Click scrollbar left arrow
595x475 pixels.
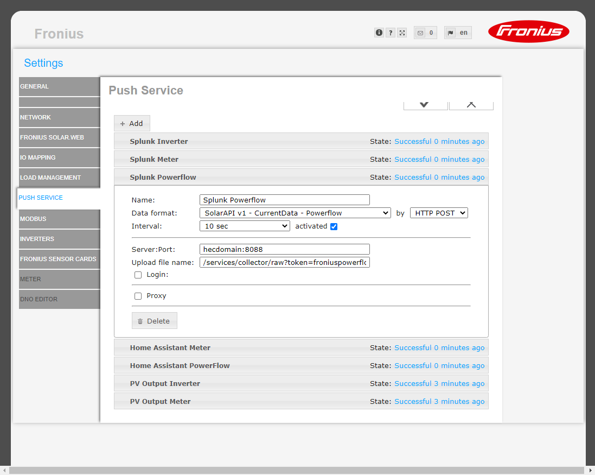[4, 471]
